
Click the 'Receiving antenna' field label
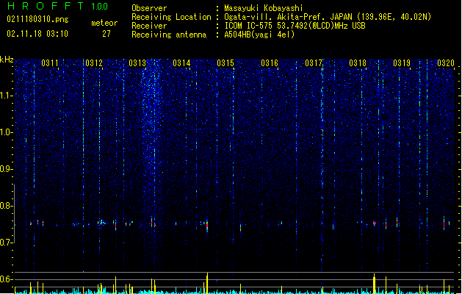coord(169,35)
